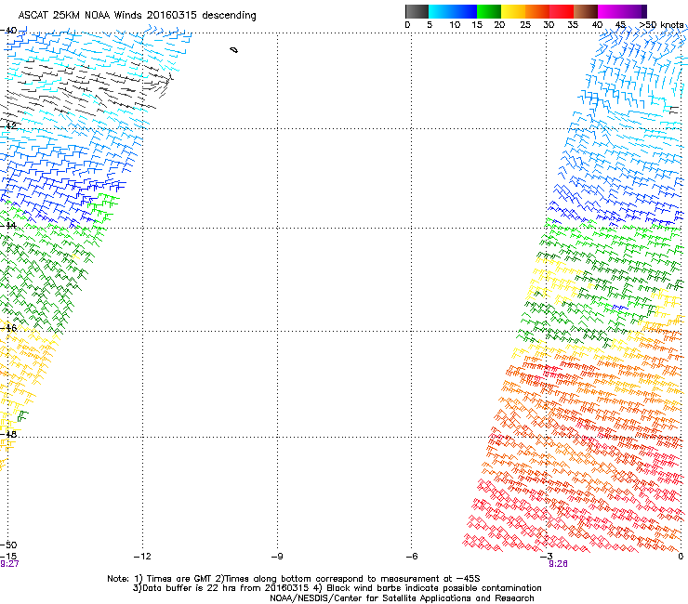Image resolution: width=688 pixels, height=604 pixels.
Task: Click the purple pass time '9:28'
Action: pyautogui.click(x=558, y=564)
